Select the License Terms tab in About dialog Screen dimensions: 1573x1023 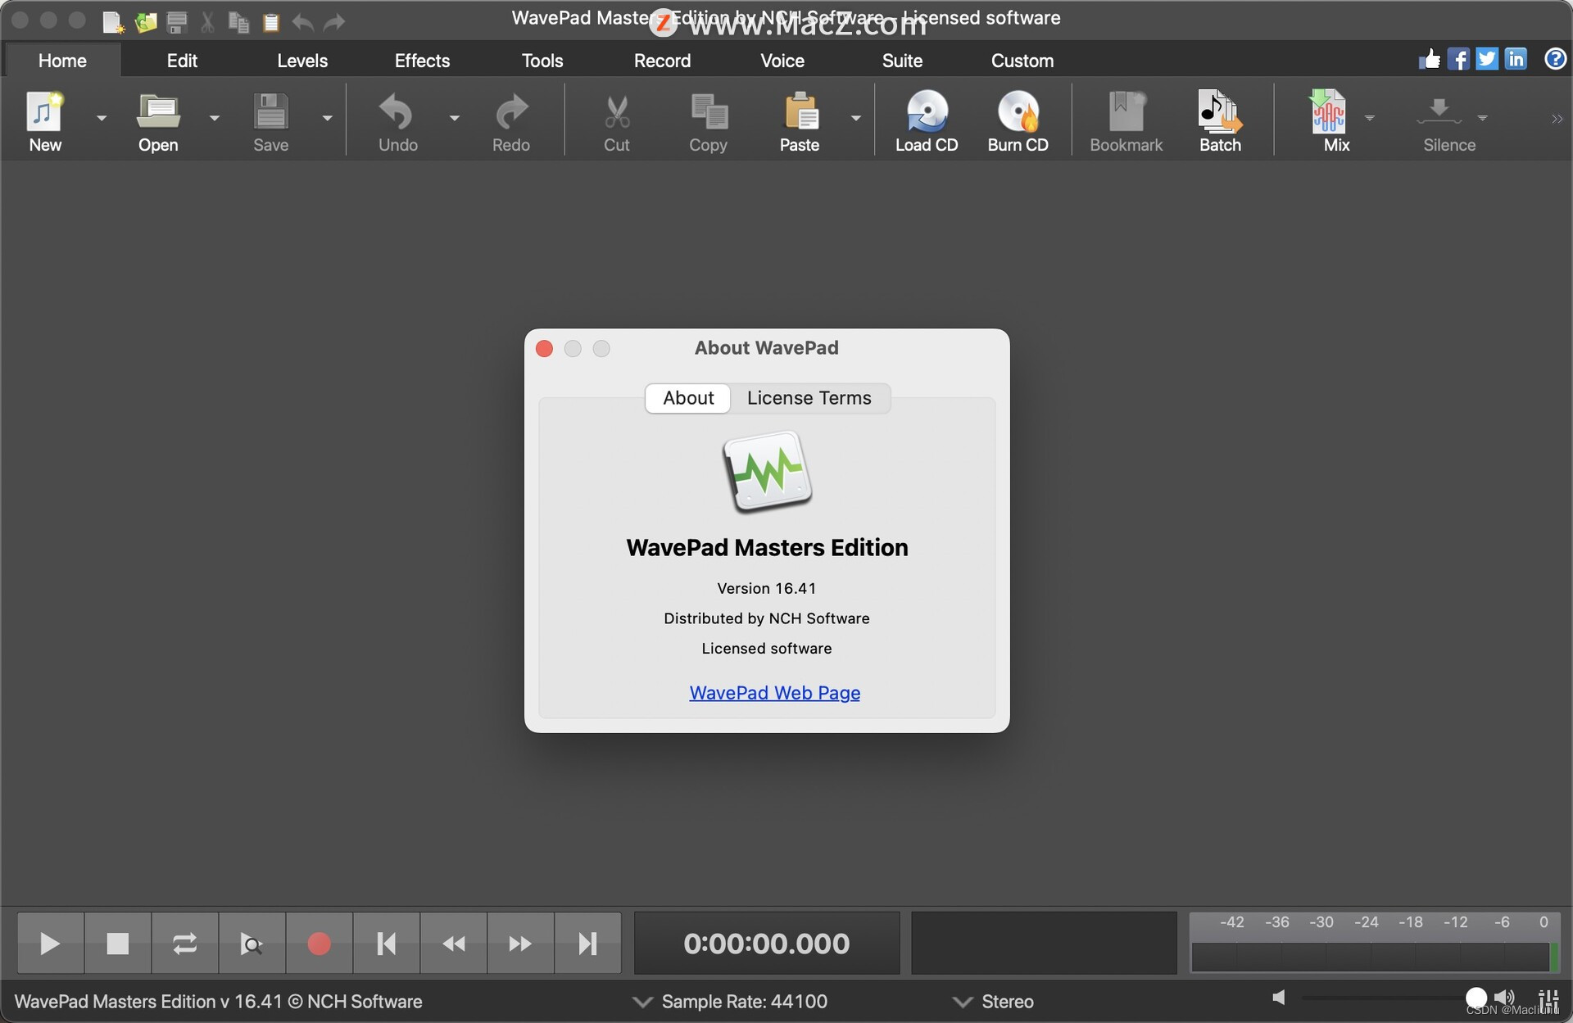click(809, 398)
